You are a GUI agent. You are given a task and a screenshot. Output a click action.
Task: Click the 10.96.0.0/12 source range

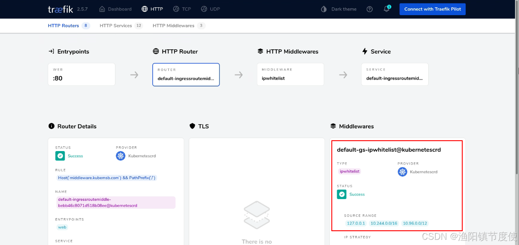click(x=415, y=223)
